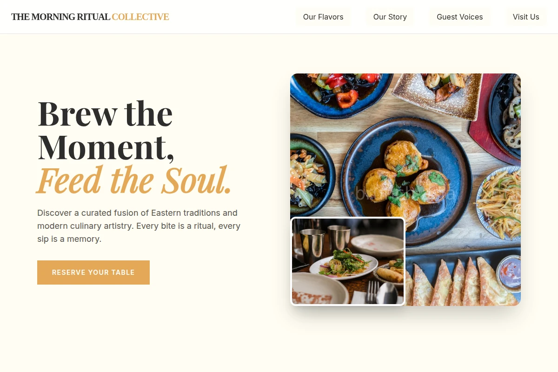Click the italic Feed the Soul tagline
This screenshot has height=372, width=558.
134,180
